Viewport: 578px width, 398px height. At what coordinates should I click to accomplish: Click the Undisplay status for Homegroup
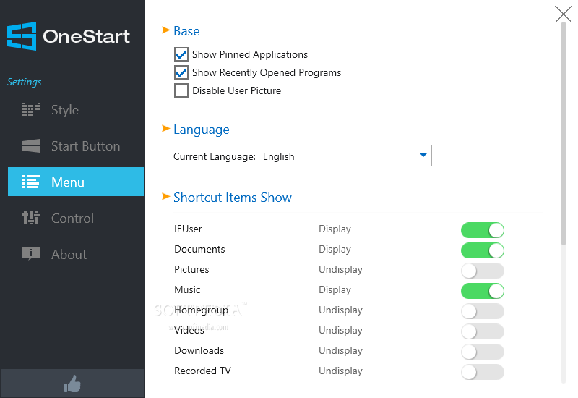[340, 310]
